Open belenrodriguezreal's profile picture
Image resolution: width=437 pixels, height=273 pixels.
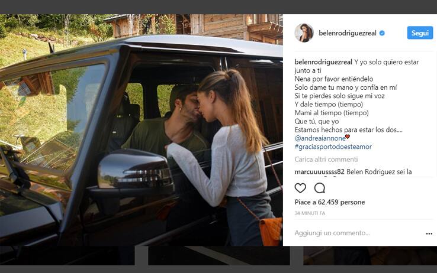304,33
